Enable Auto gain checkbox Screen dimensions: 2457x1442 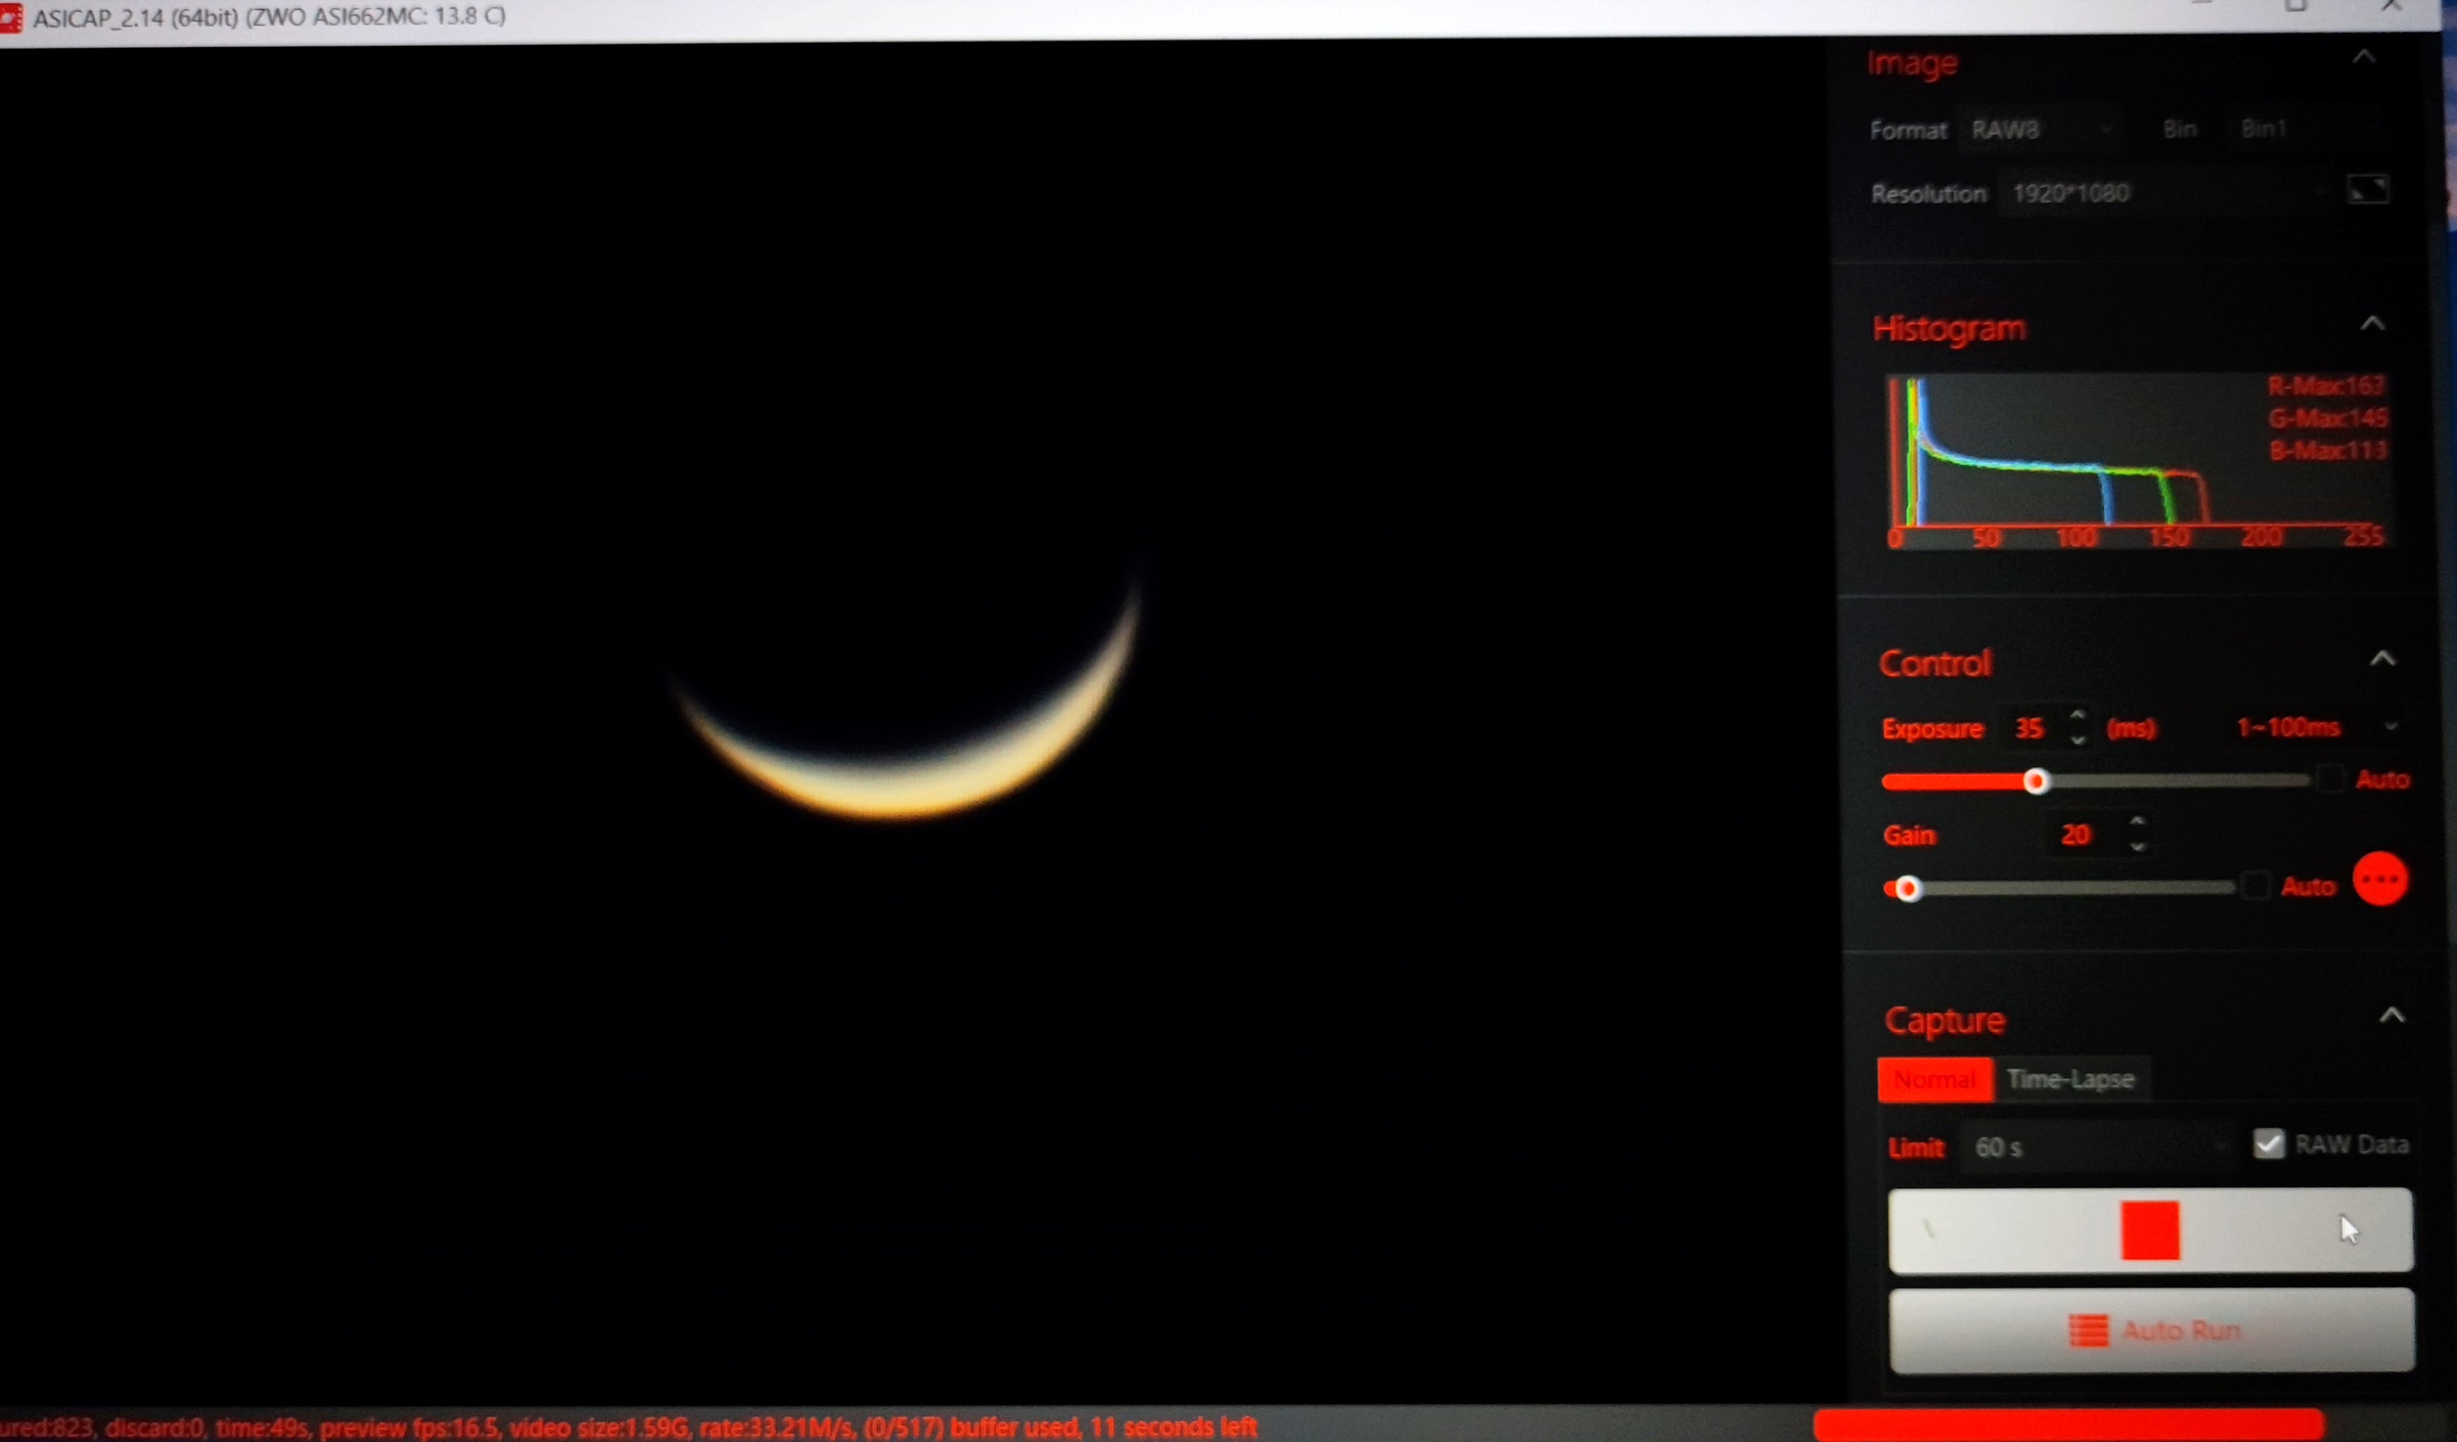click(x=2255, y=885)
